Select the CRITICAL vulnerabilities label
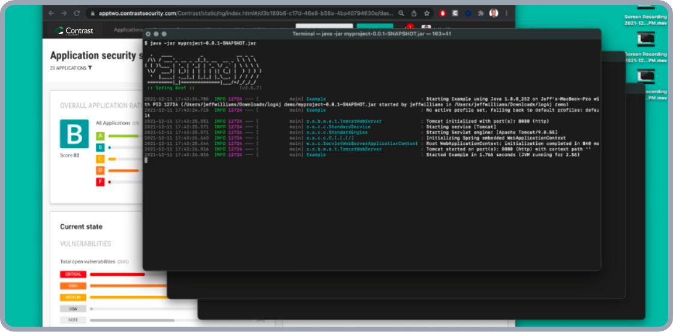Screen dimensions: 673x332 (x=73, y=274)
